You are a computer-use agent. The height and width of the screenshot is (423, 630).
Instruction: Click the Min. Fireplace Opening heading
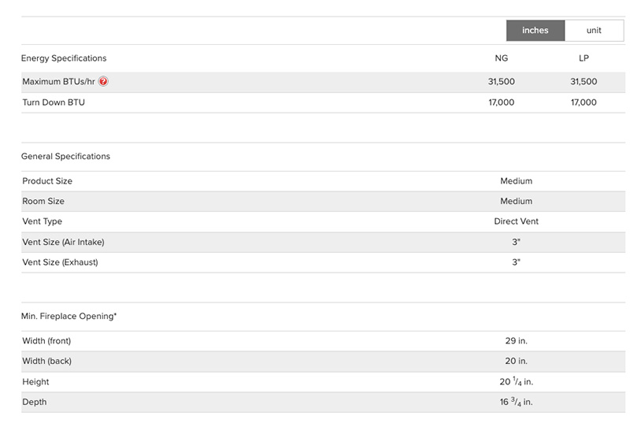point(69,316)
